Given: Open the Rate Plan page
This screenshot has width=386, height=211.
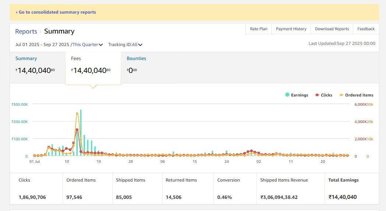Looking at the screenshot, I should (x=259, y=29).
